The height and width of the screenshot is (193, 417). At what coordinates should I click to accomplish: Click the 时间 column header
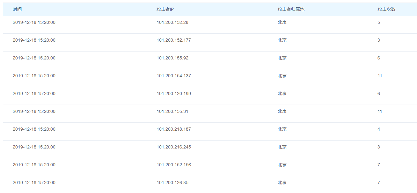17,9
